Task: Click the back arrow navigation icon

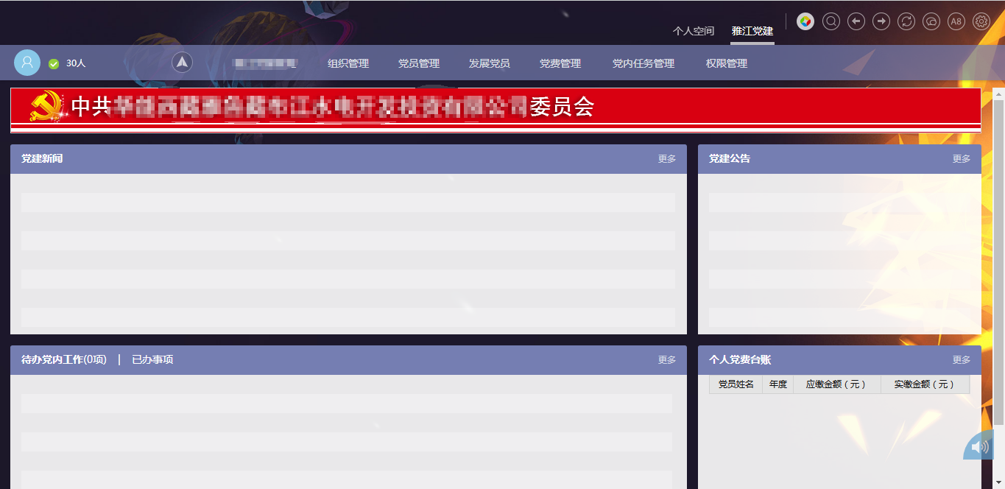Action: click(856, 21)
